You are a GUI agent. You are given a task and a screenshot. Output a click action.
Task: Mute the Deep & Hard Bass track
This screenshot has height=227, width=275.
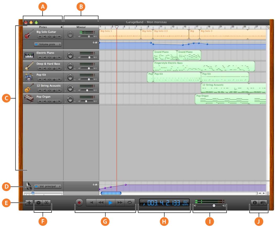point(45,69)
